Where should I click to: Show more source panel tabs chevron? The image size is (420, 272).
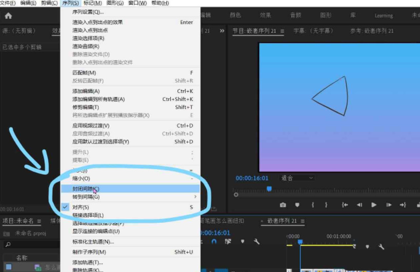(x=222, y=31)
